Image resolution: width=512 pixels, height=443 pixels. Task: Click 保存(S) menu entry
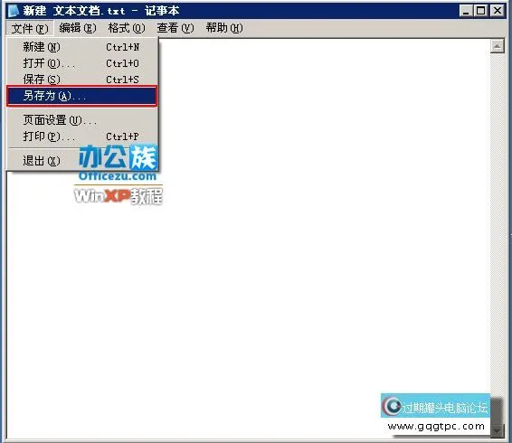(x=82, y=80)
